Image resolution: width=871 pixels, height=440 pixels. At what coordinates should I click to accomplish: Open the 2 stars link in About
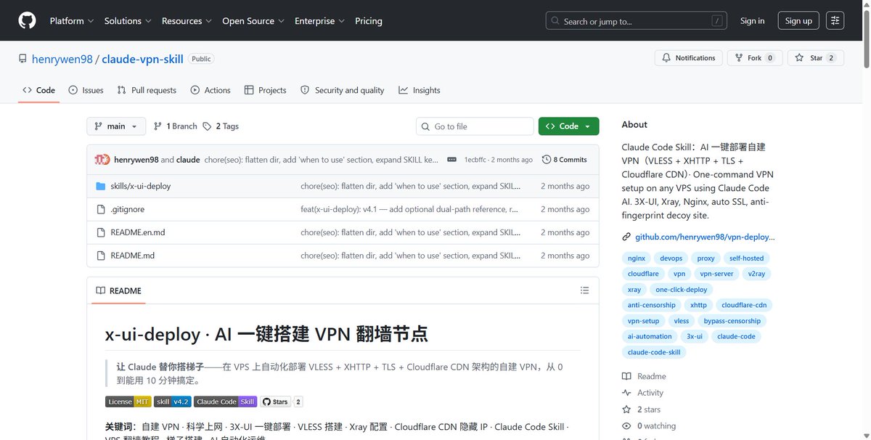click(x=642, y=410)
